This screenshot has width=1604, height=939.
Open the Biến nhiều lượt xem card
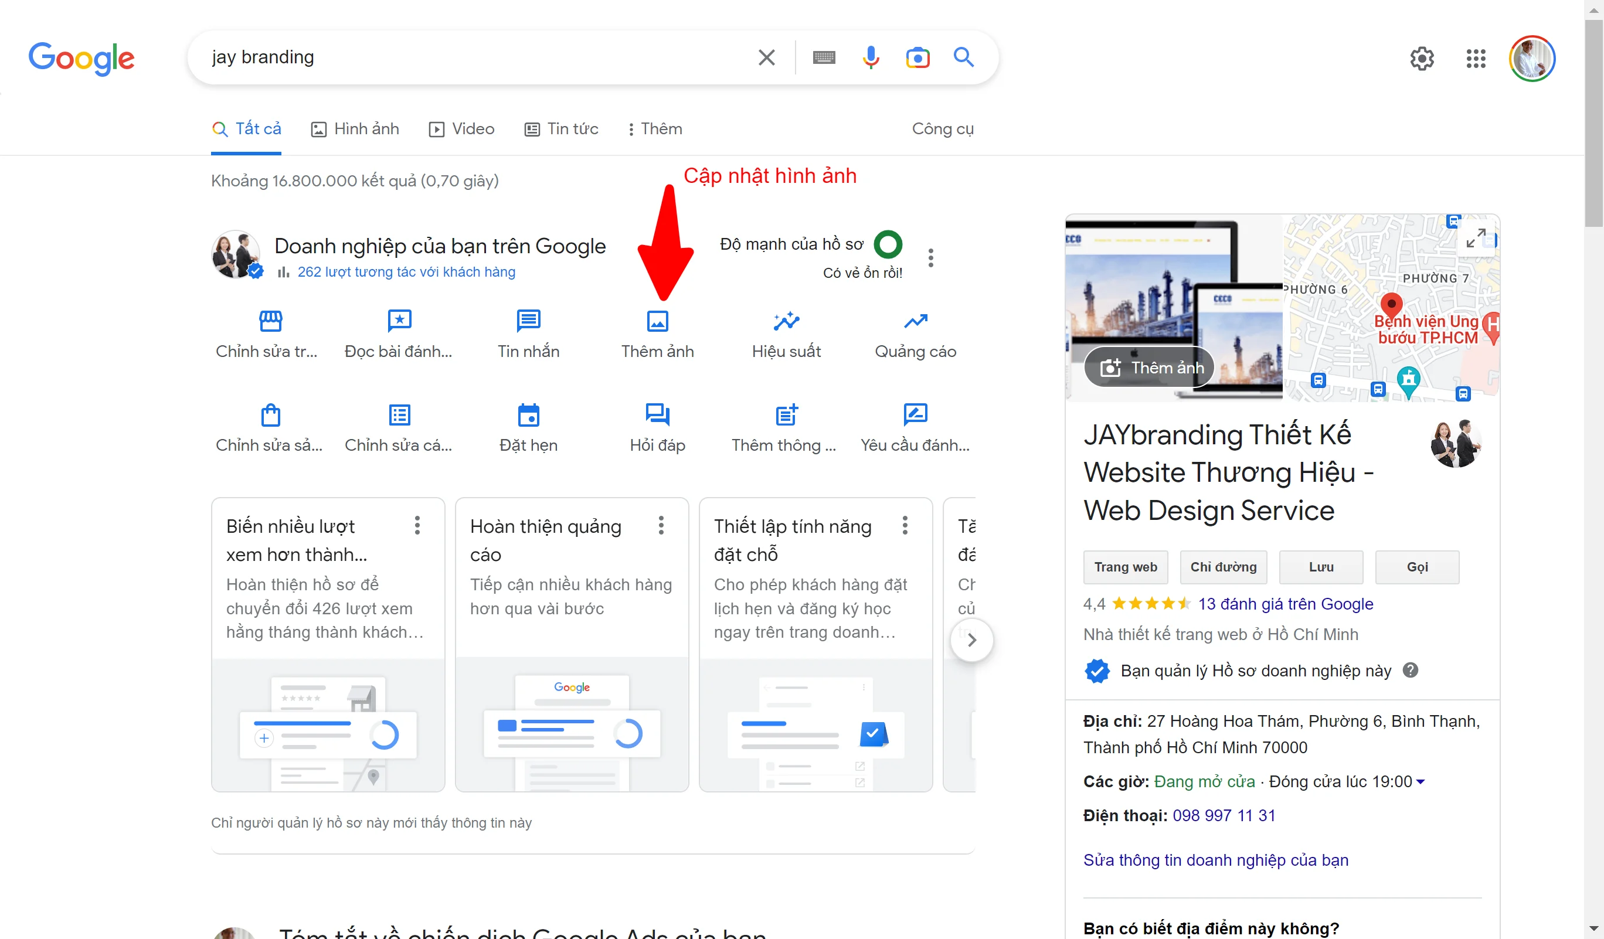(x=328, y=644)
